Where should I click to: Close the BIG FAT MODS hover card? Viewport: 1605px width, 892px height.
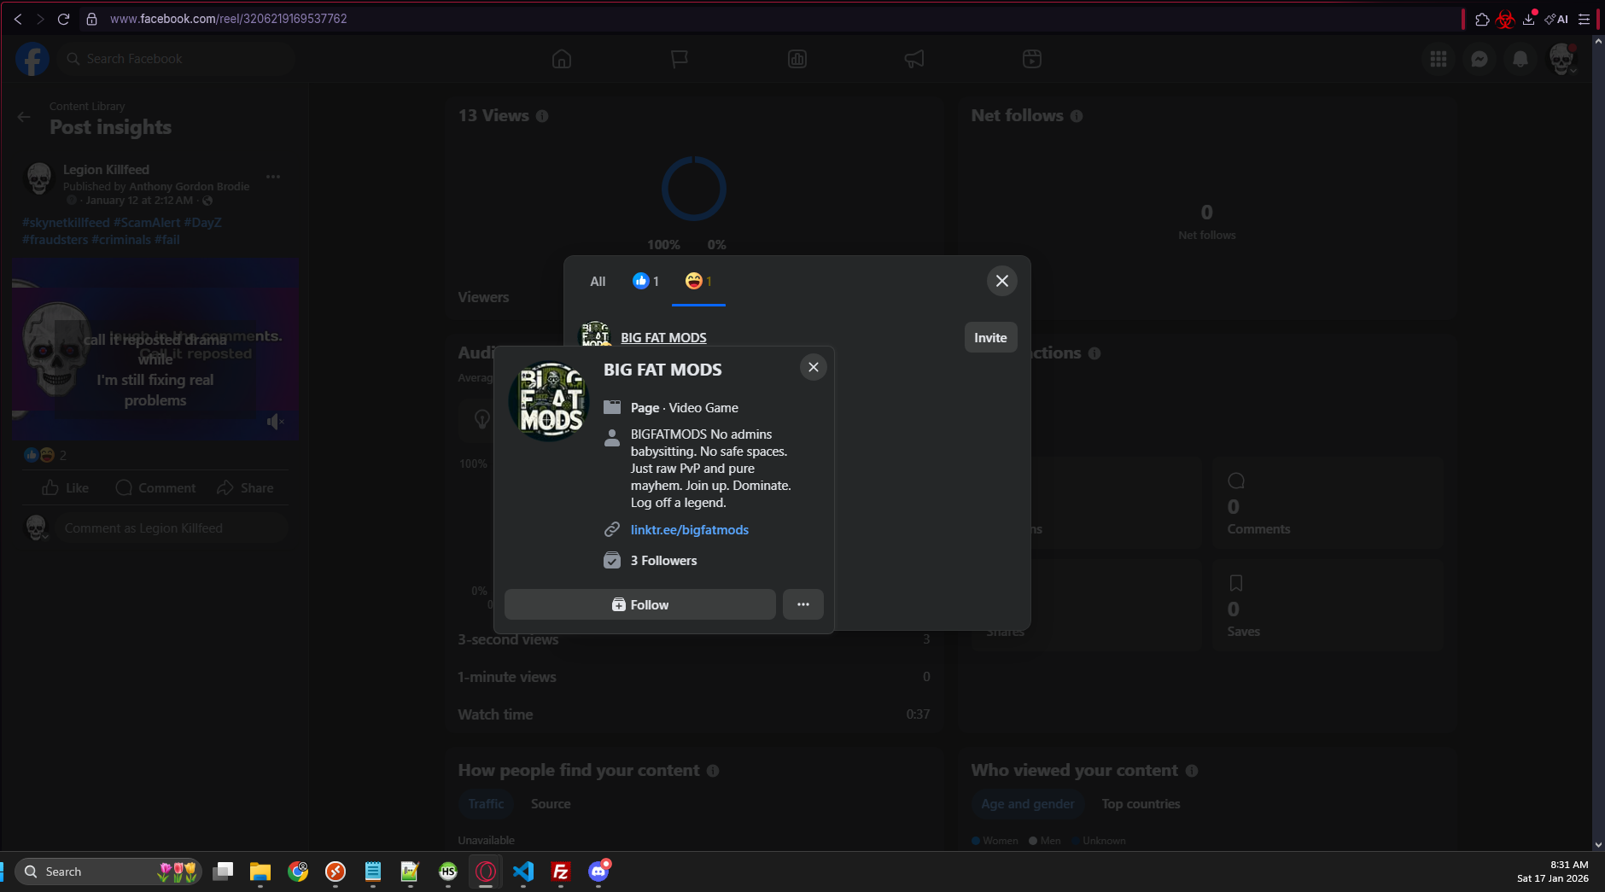tap(813, 367)
